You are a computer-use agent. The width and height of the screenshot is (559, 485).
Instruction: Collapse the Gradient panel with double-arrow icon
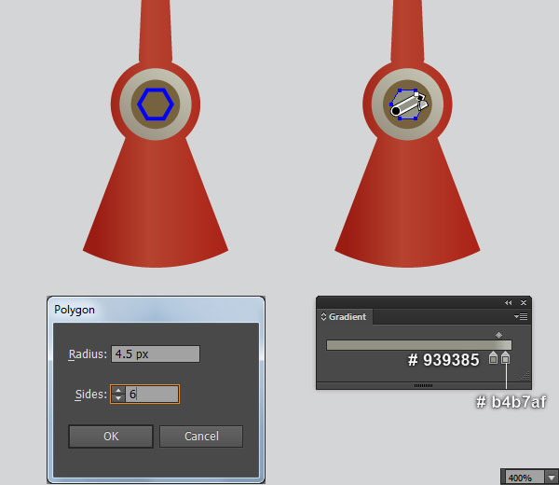508,302
